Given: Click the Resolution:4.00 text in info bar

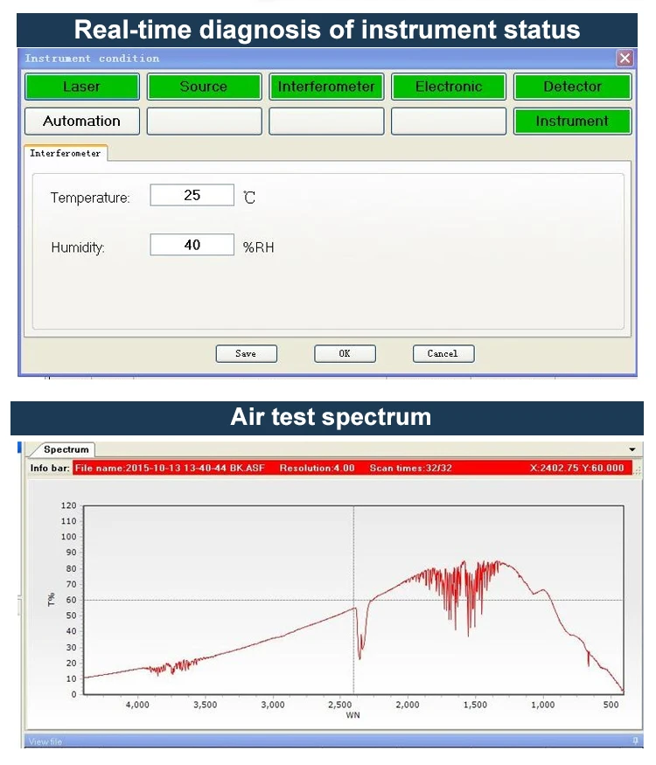Looking at the screenshot, I should click(317, 468).
